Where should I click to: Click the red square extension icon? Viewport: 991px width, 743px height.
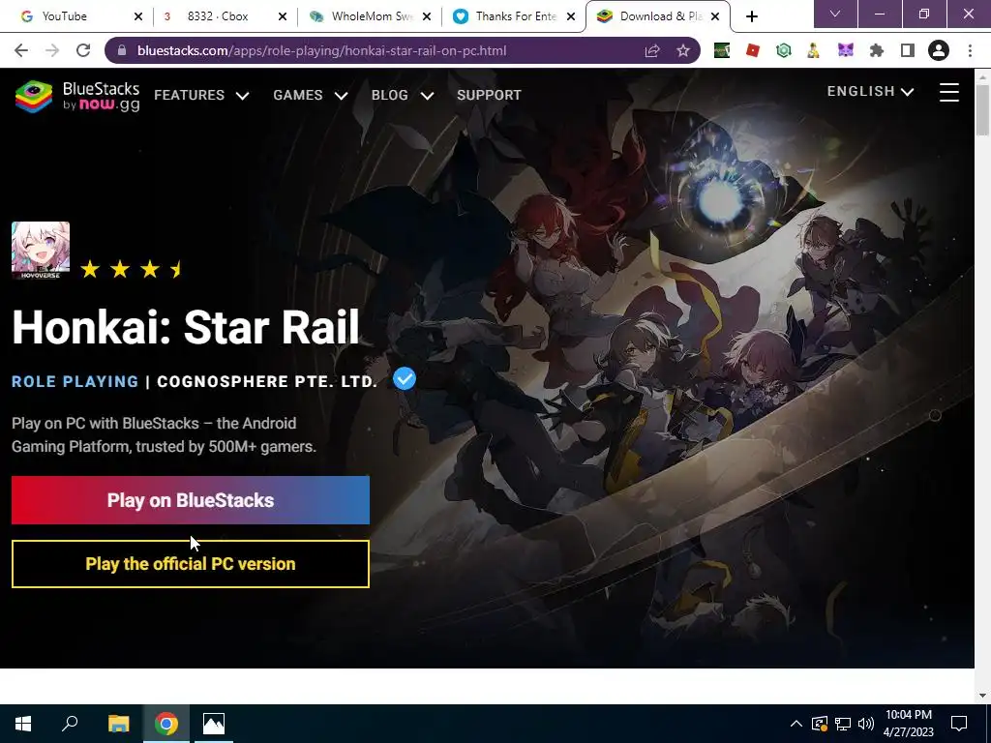752,50
